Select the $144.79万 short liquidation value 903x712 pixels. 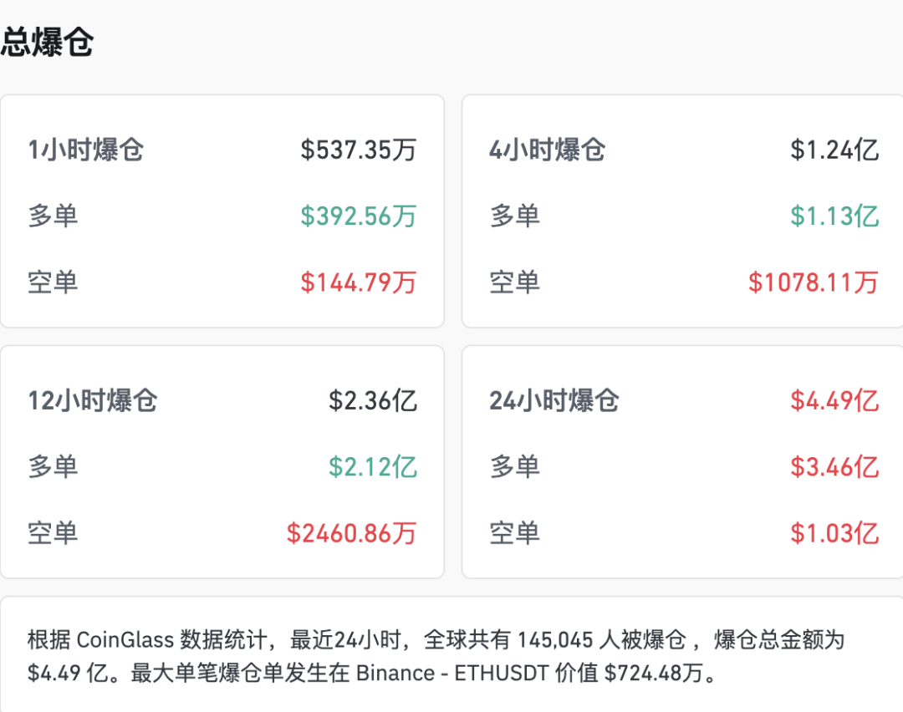pos(358,282)
